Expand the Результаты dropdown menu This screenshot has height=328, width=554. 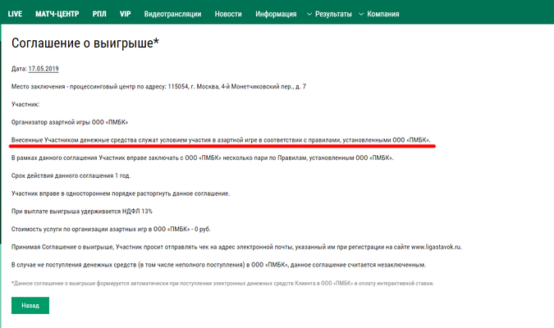click(332, 15)
